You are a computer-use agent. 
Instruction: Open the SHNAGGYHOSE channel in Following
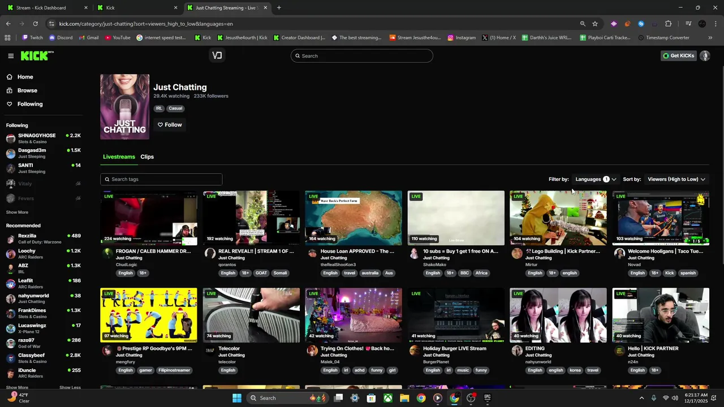click(44, 138)
